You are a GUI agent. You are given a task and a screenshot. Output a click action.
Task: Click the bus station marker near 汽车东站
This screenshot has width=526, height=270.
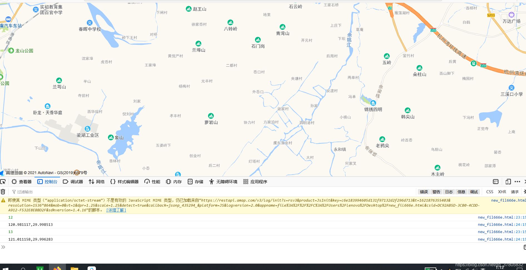(x=8, y=19)
